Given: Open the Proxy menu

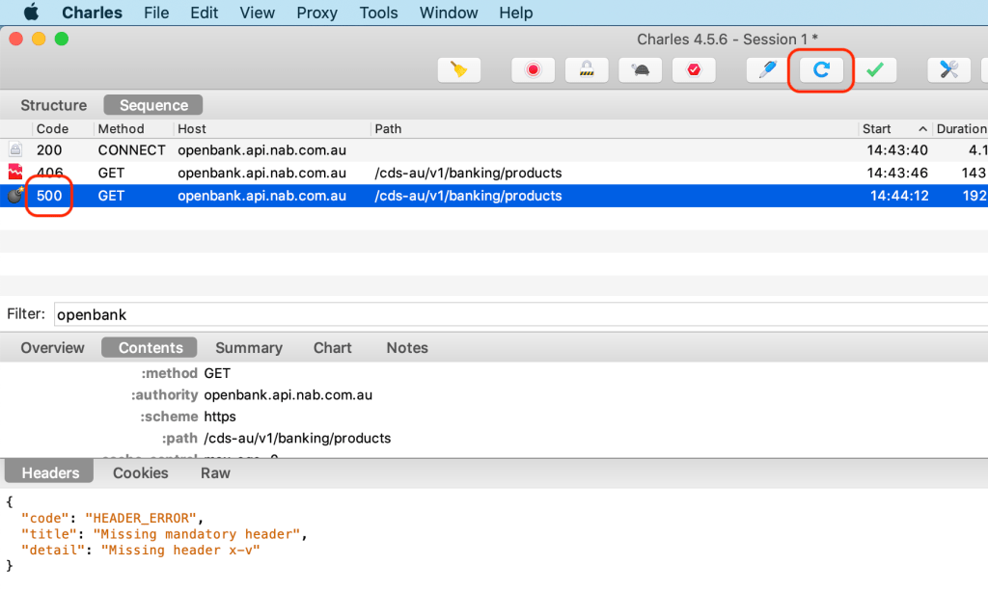Looking at the screenshot, I should pos(316,13).
